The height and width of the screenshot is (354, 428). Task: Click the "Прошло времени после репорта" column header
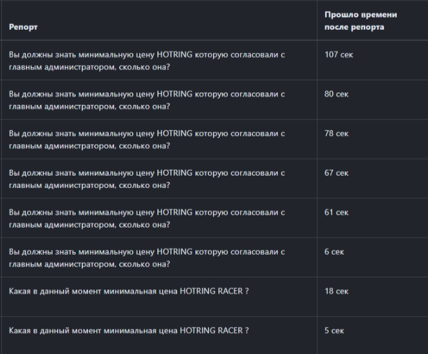[360, 20]
